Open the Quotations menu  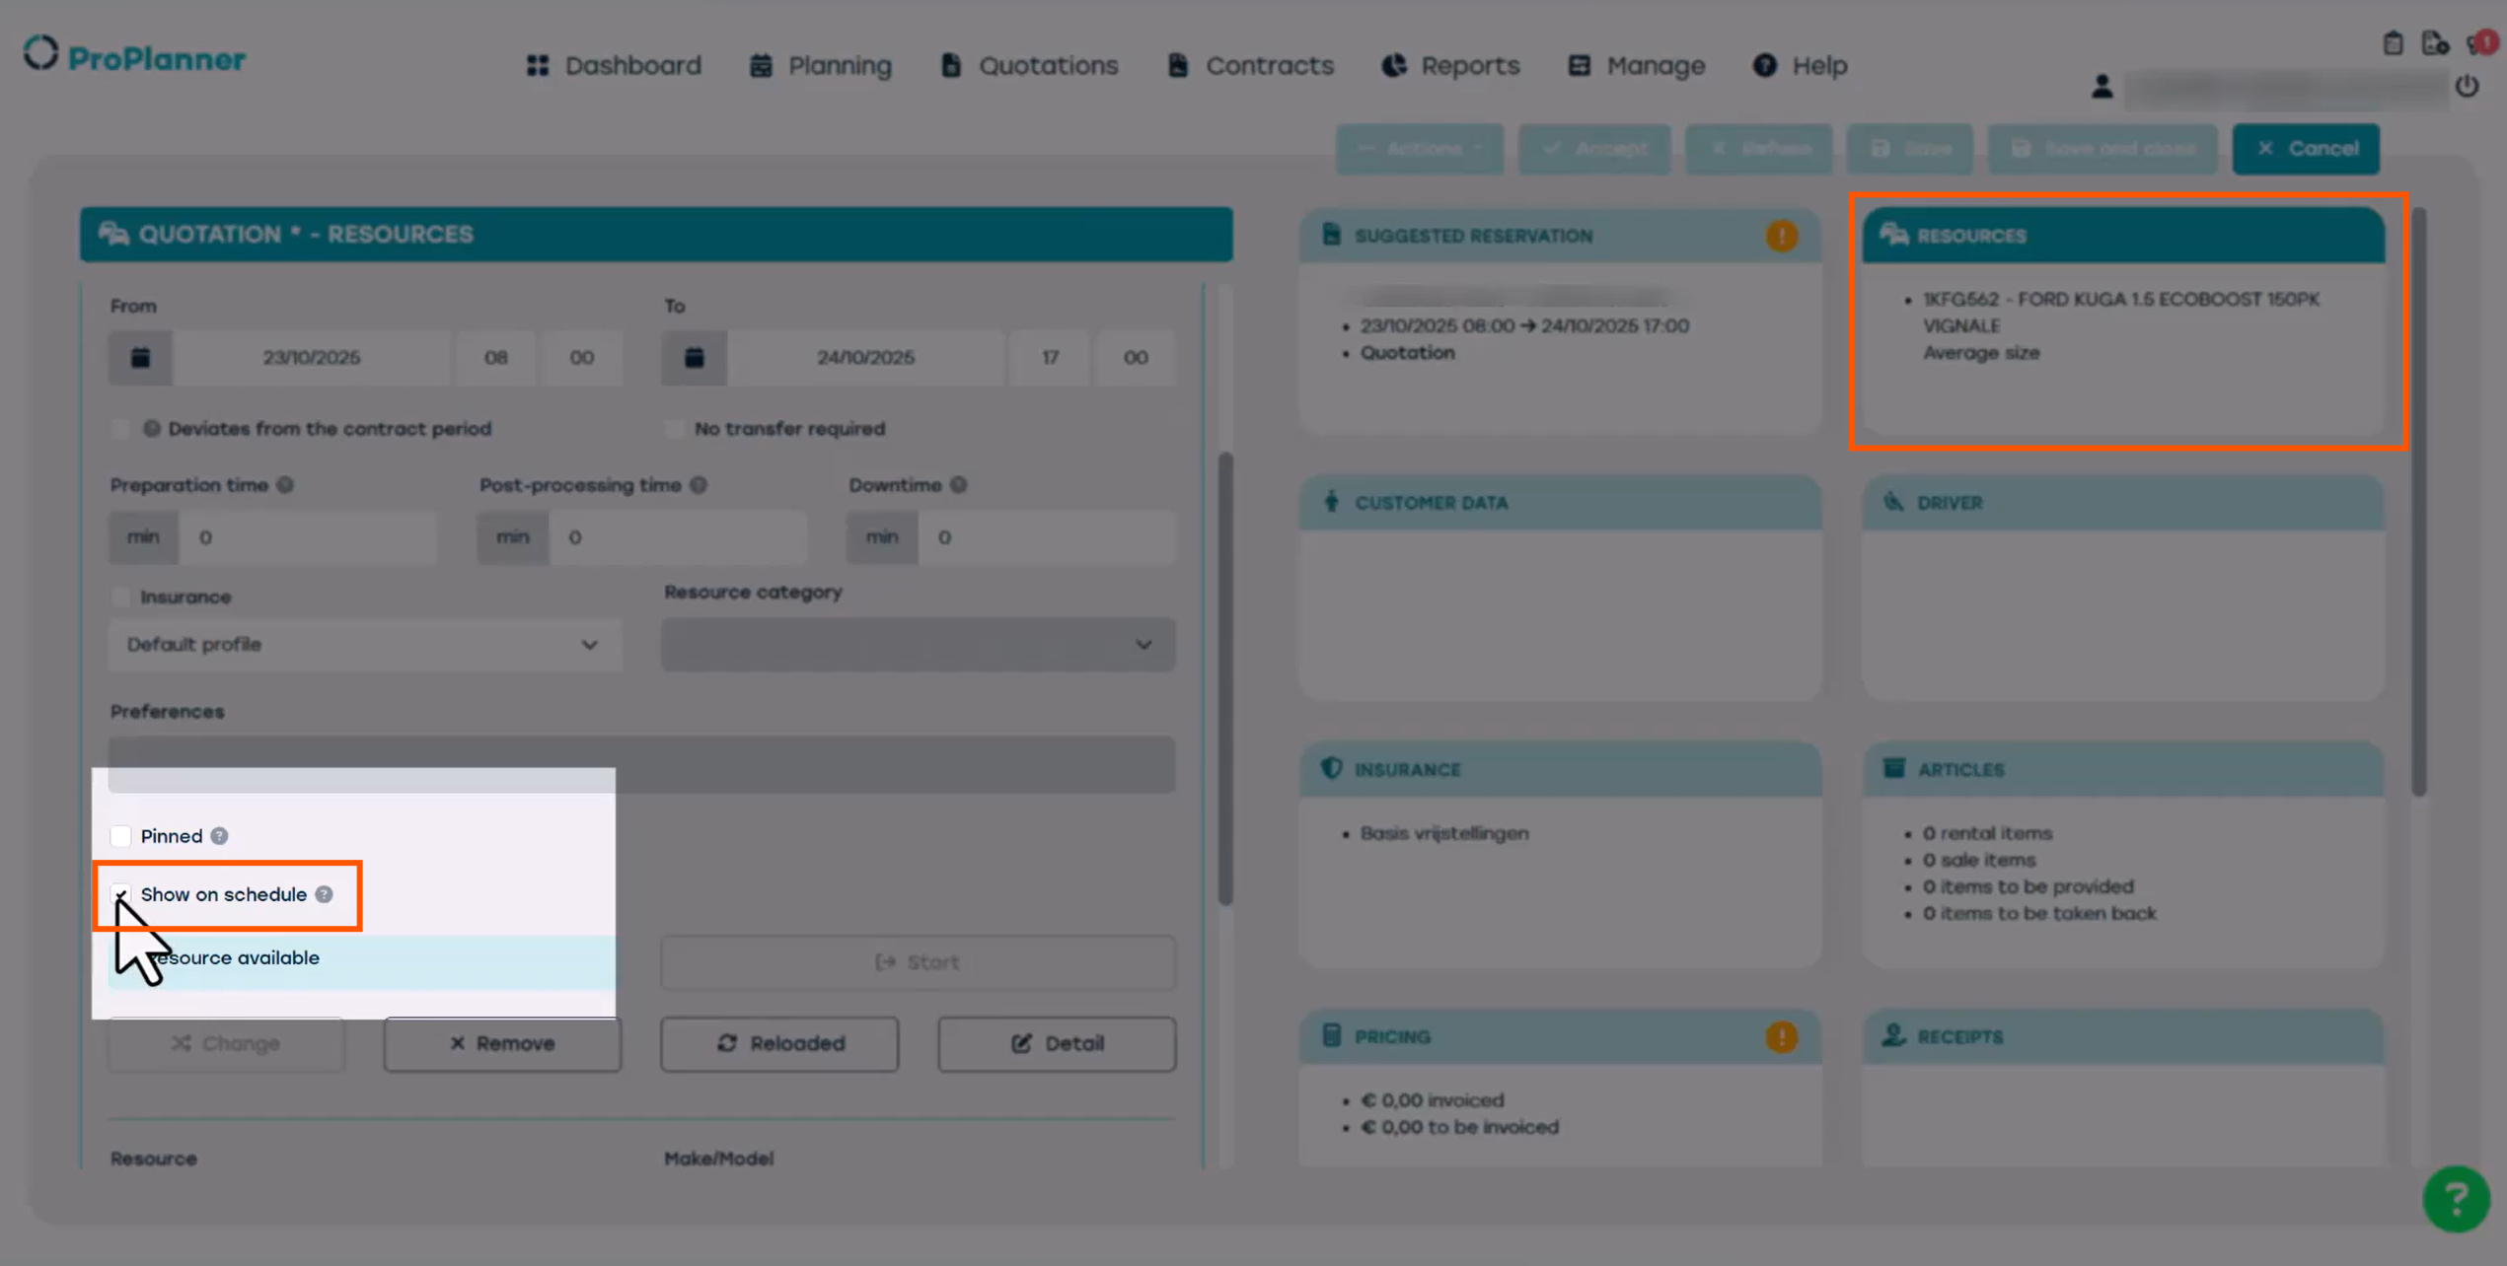click(x=1029, y=65)
